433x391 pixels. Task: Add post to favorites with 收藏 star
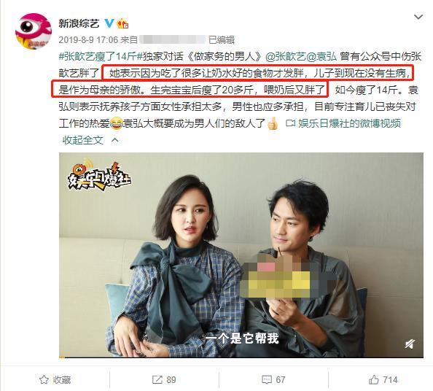click(55, 379)
